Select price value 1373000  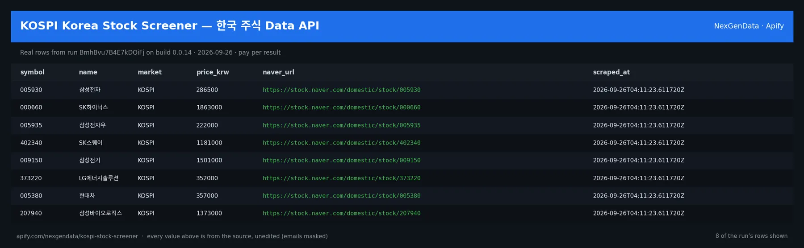tap(209, 213)
